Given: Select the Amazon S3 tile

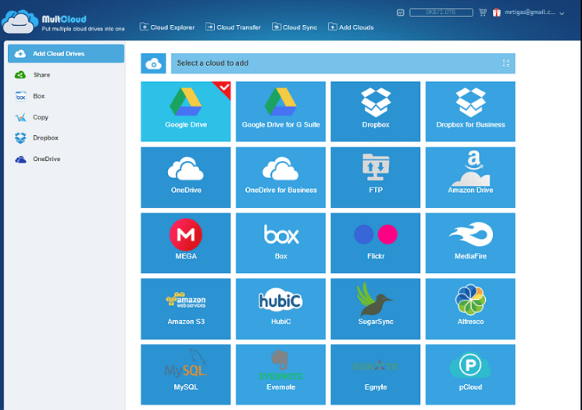Looking at the screenshot, I should (x=186, y=308).
